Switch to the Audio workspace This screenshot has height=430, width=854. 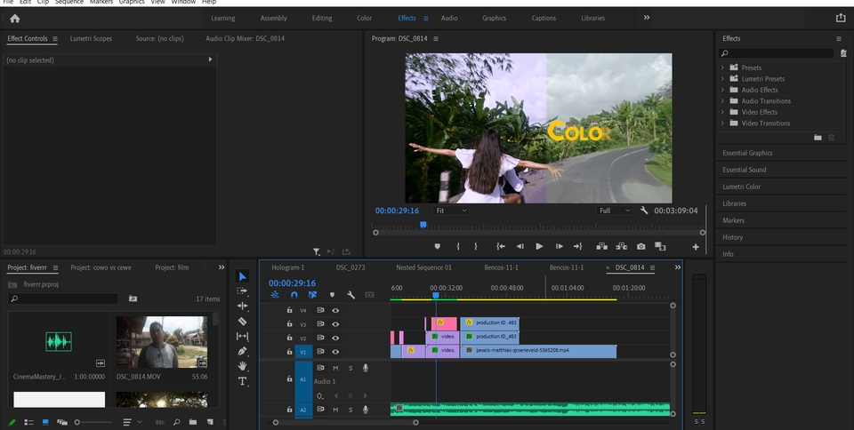(449, 18)
